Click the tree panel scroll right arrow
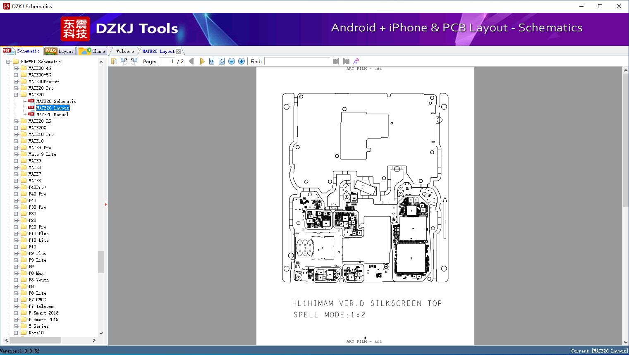This screenshot has height=355, width=629. tap(94, 340)
